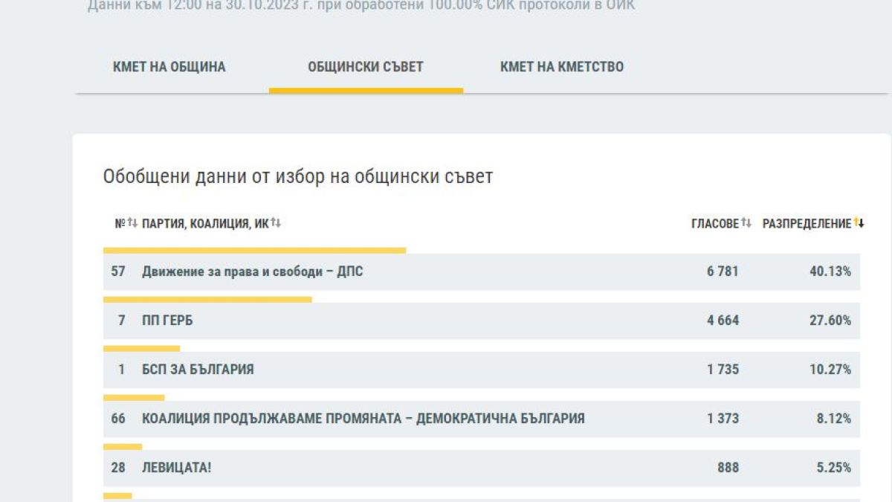Image resolution: width=892 pixels, height=502 pixels.
Task: Click the 8.12% distribution value
Action: [834, 419]
